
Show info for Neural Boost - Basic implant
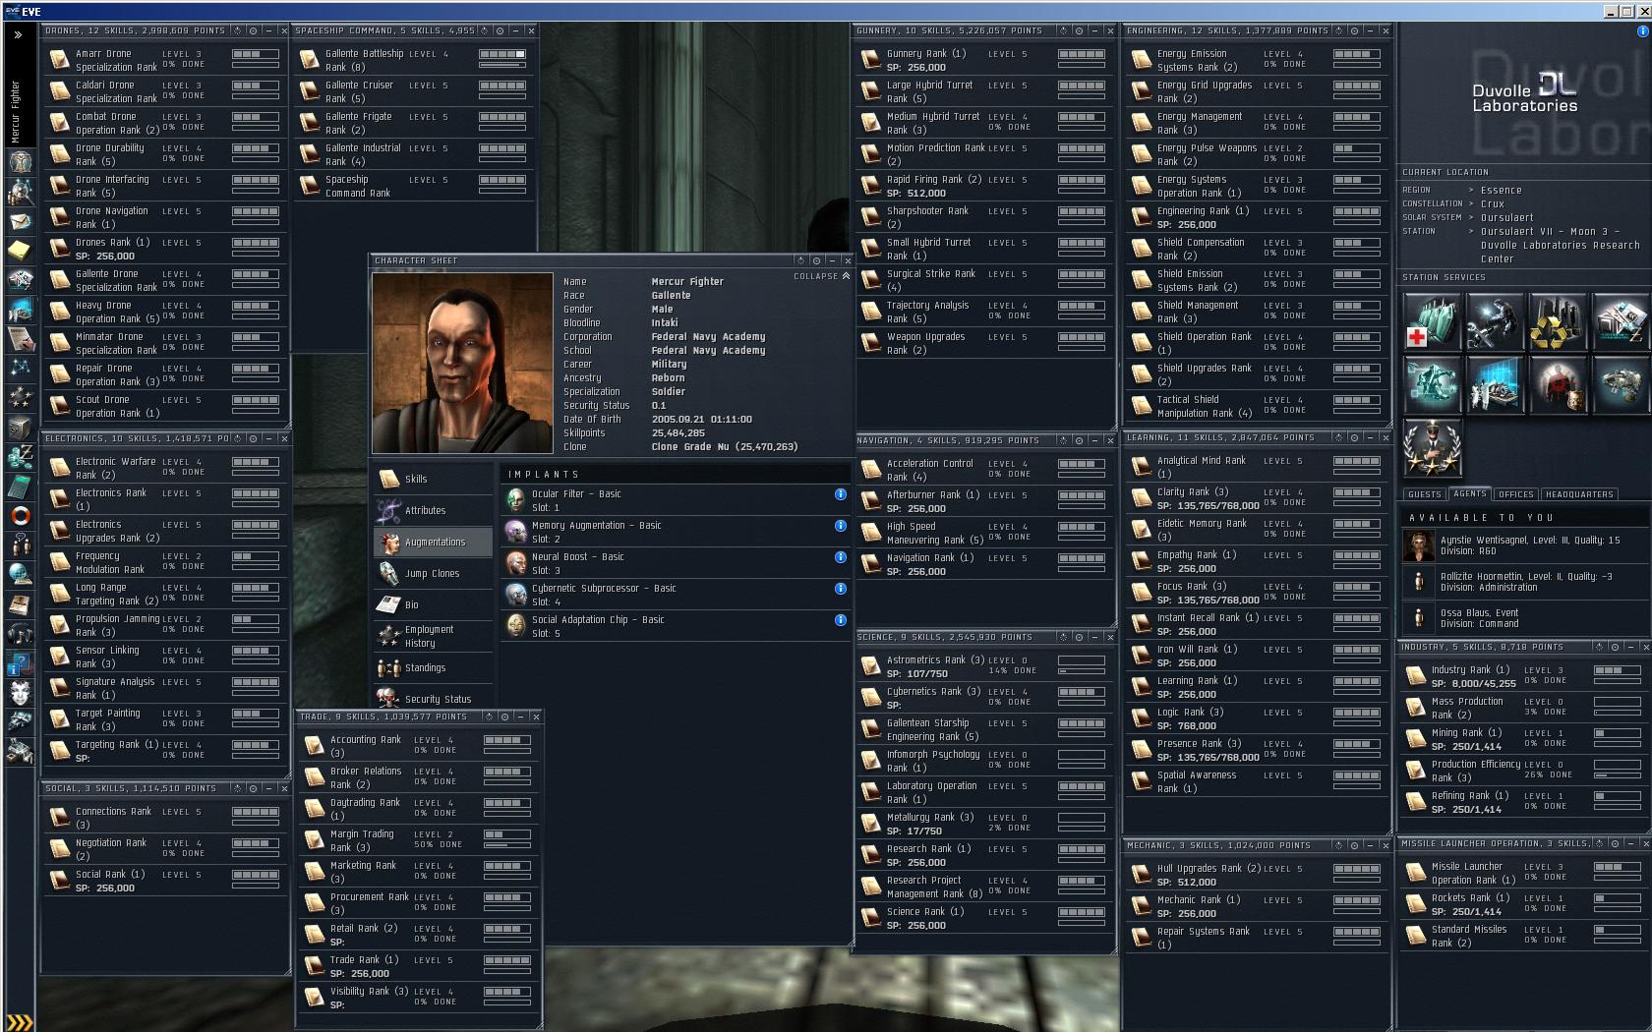[x=841, y=557]
